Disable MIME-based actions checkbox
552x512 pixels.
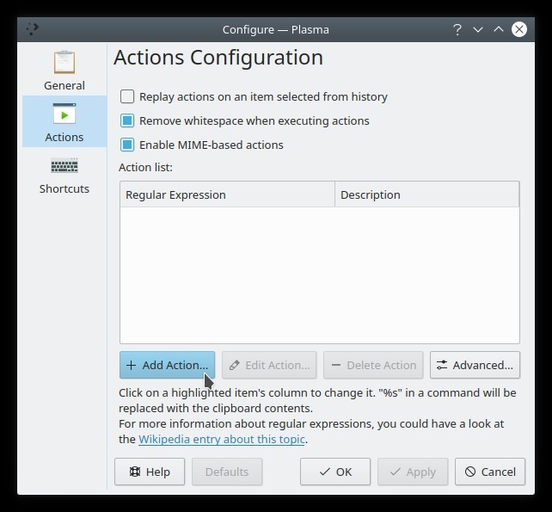pos(127,145)
